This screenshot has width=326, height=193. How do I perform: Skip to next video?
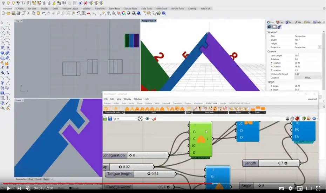(x=19, y=188)
